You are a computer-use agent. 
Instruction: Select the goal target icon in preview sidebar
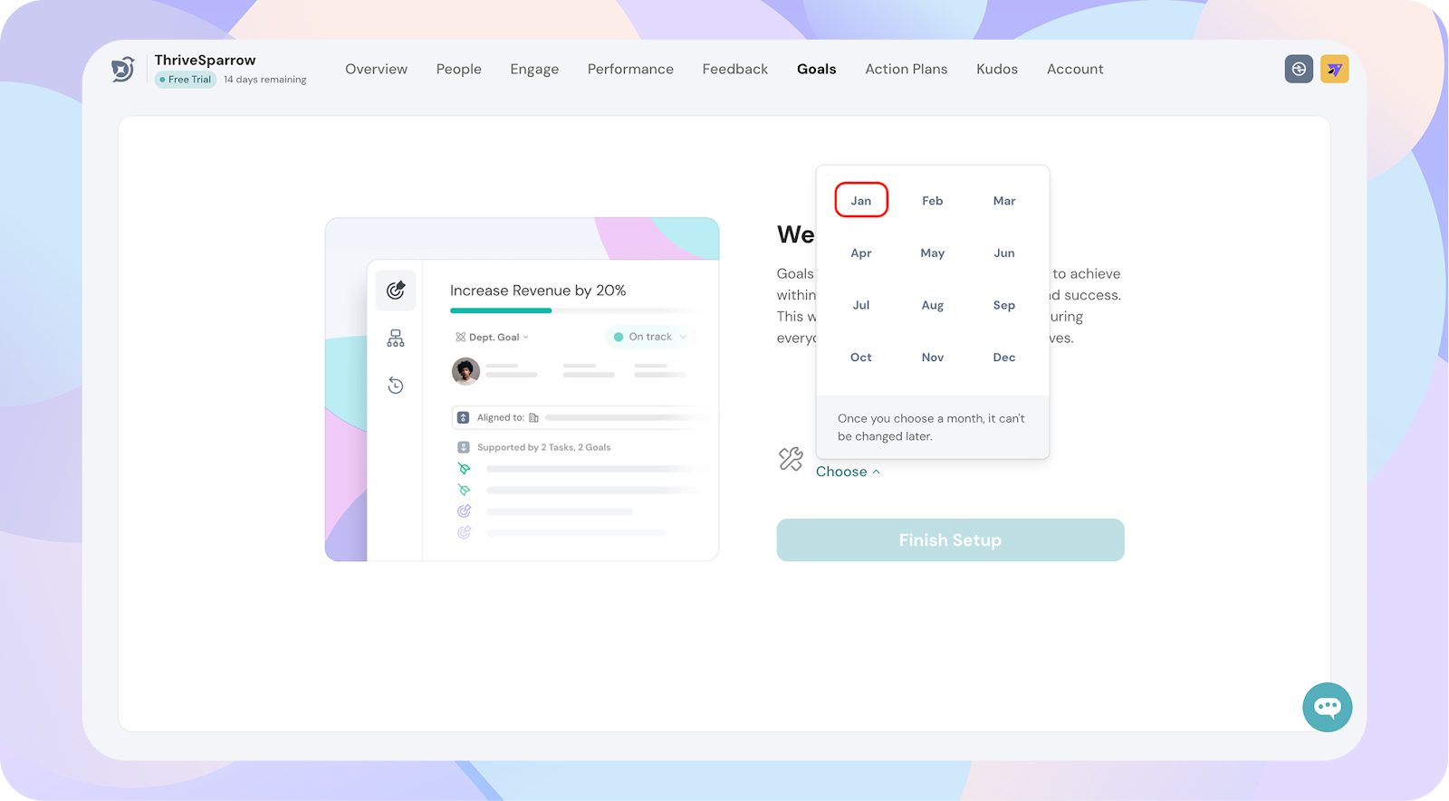(396, 290)
